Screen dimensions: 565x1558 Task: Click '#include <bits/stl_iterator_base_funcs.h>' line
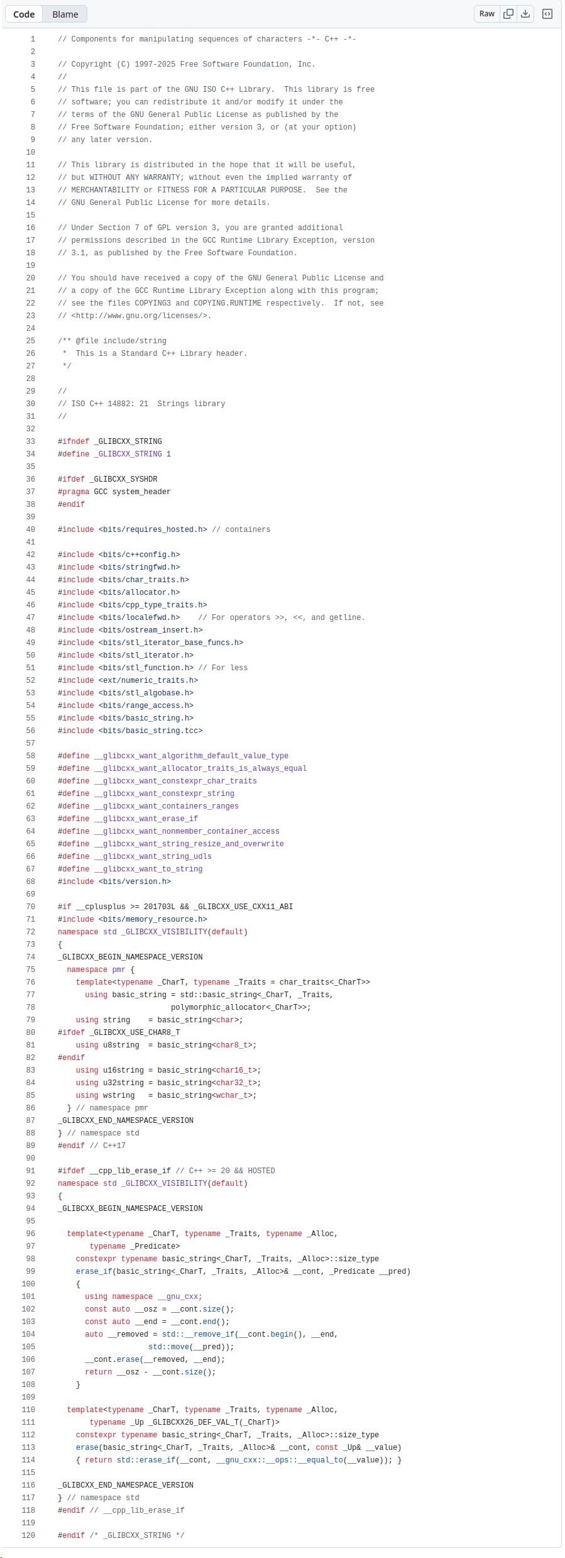point(151,643)
